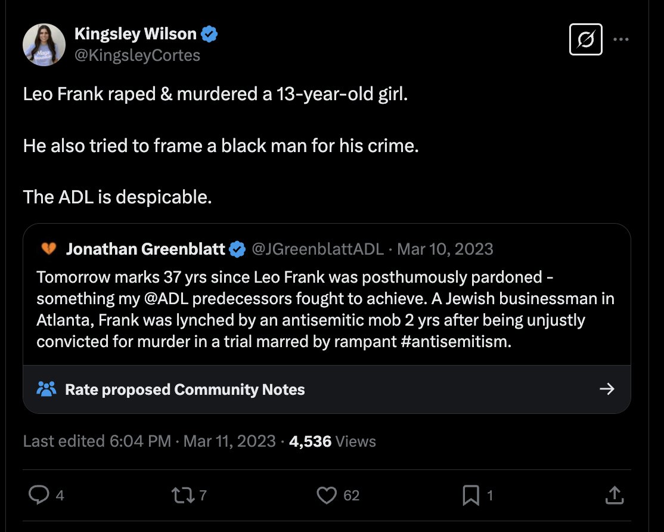Image resolution: width=664 pixels, height=532 pixels.
Task: Click the share upload icon
Action: coord(615,494)
